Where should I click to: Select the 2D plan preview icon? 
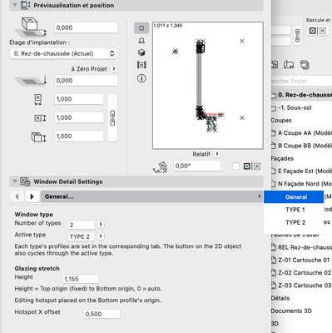pos(141,28)
